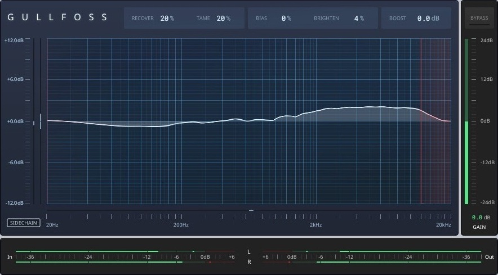498x275 pixels.
Task: Enable the SIDECHAIN button
Action: [x=24, y=223]
